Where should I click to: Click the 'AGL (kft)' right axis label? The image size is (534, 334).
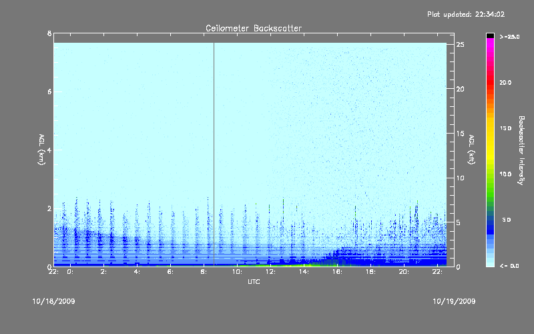tap(471, 150)
